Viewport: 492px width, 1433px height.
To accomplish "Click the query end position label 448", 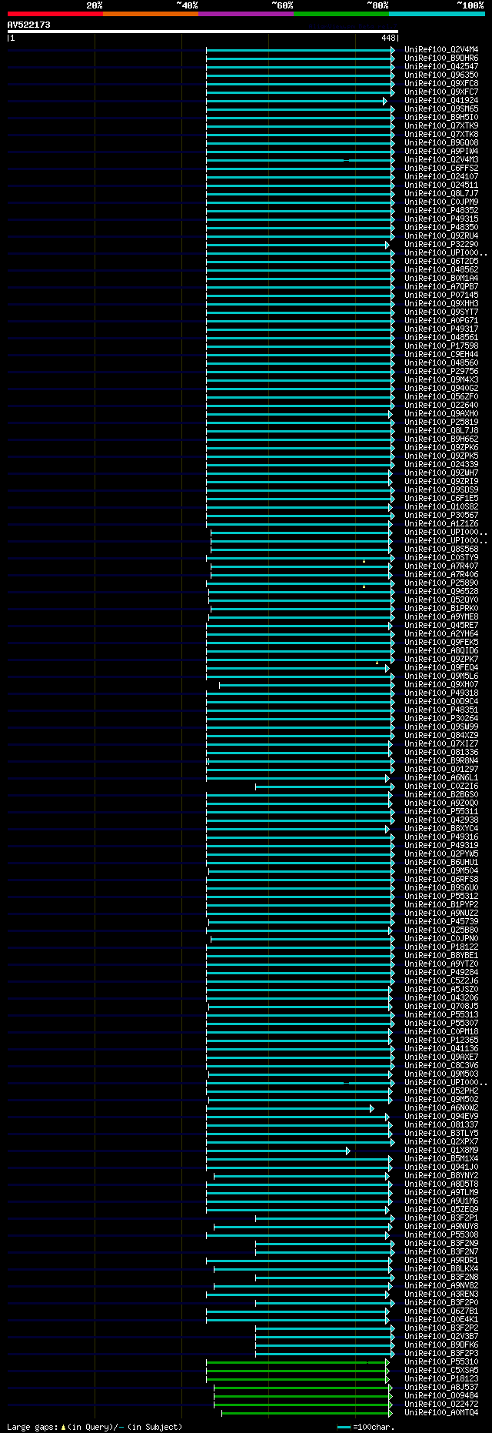I will point(388,38).
